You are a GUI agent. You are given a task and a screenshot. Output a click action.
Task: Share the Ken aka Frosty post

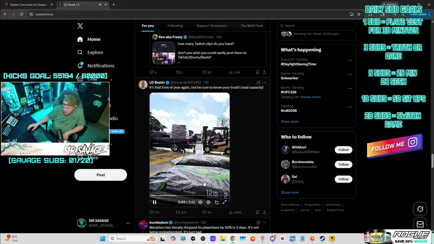click(264, 72)
